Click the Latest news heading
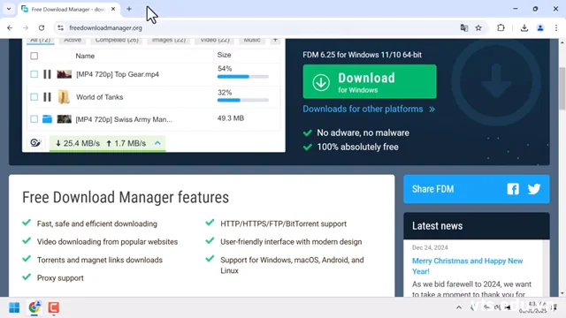The height and width of the screenshot is (318, 566). [437, 226]
